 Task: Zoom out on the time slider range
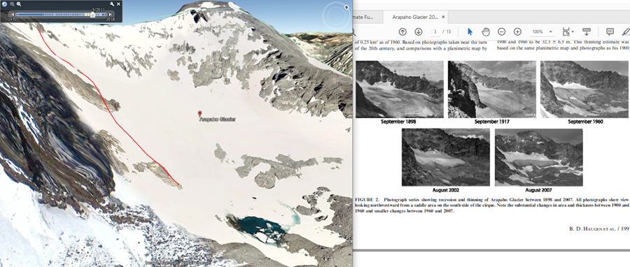12,4
